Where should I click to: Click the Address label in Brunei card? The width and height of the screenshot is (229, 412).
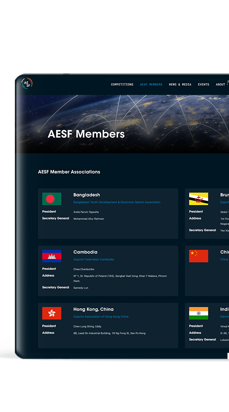click(x=195, y=218)
